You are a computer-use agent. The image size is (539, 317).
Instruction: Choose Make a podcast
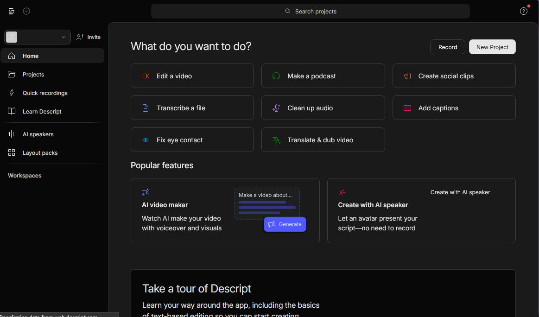(323, 76)
